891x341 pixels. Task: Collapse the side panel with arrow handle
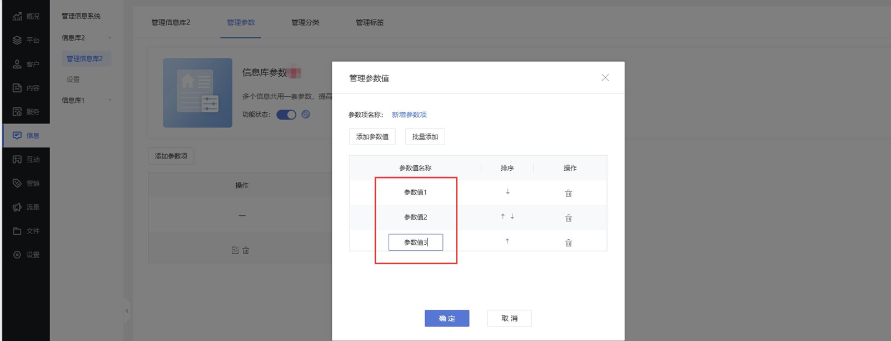click(127, 311)
